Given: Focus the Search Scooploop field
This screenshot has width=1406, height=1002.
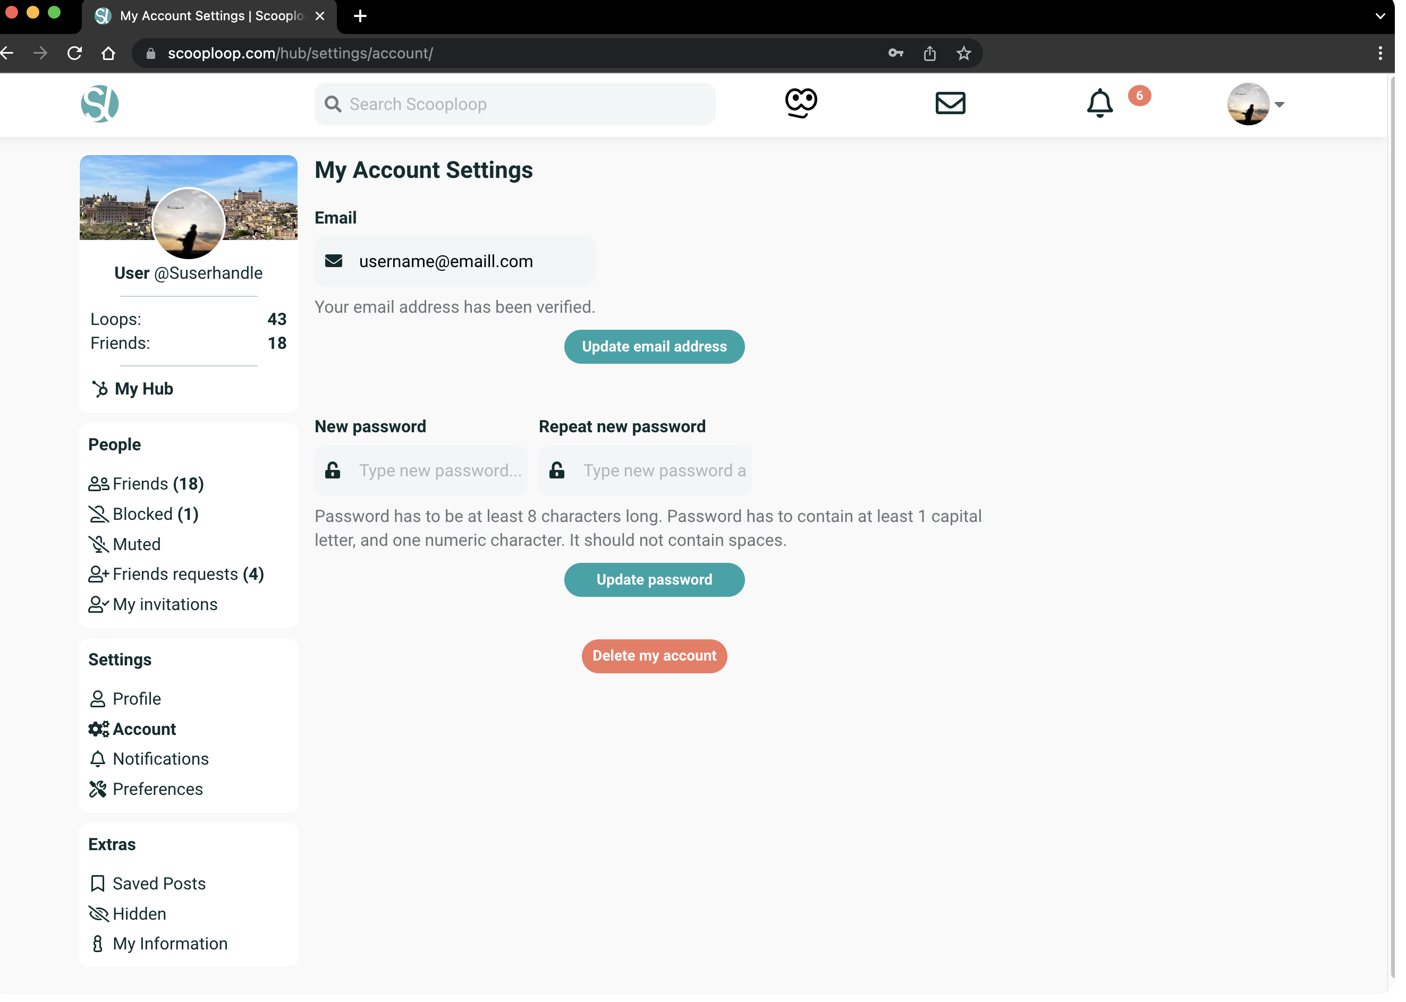Looking at the screenshot, I should 514,104.
